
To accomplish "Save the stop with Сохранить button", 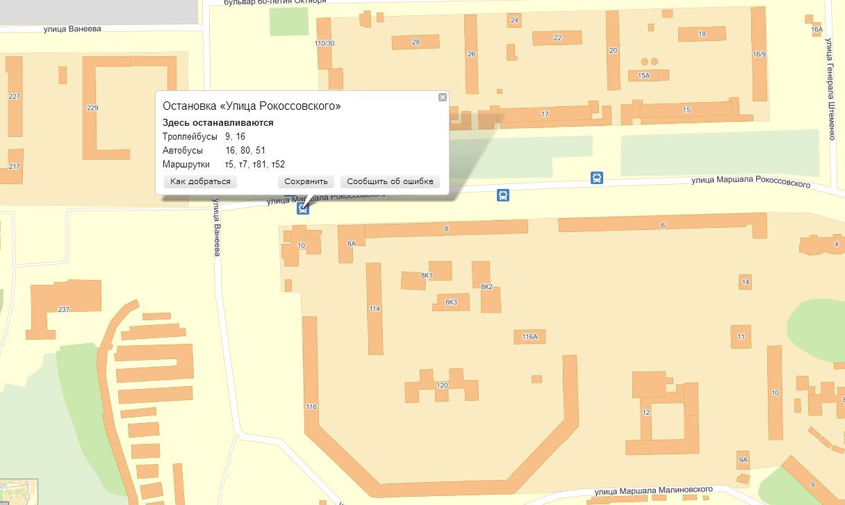I will click(x=306, y=181).
